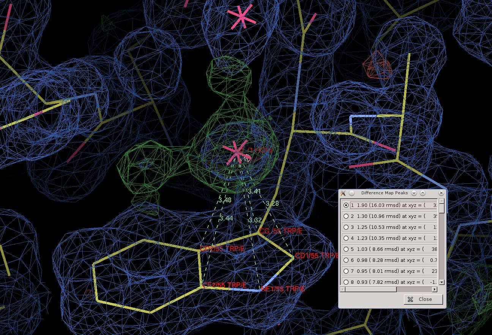Select difference map peak 1 (16.03 rmsd)
This screenshot has height=335, width=492.
click(346, 205)
